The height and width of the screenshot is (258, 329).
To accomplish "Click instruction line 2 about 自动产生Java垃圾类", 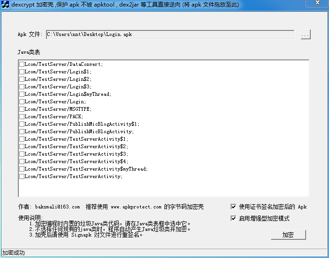I will [110, 229].
